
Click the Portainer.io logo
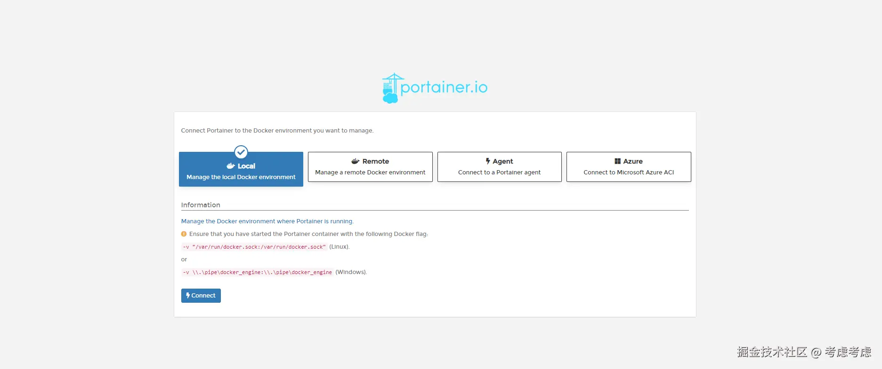pyautogui.click(x=435, y=88)
